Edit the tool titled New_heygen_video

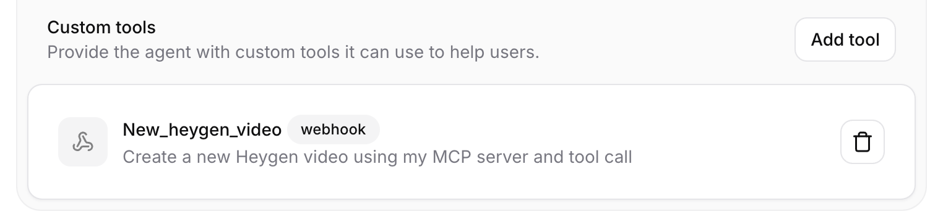tap(202, 129)
